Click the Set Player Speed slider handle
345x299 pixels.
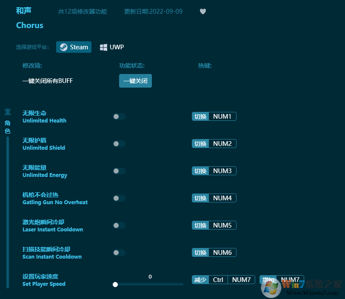coord(115,284)
